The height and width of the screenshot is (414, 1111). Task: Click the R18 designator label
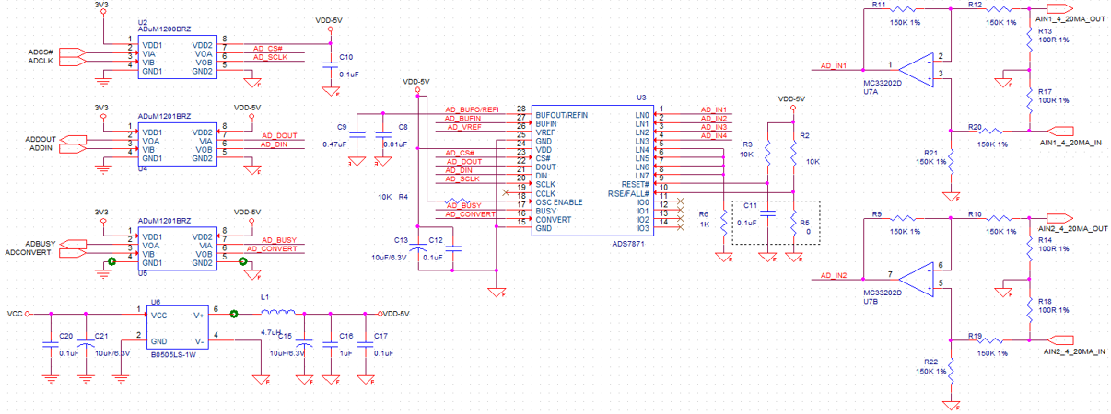(x=1045, y=301)
